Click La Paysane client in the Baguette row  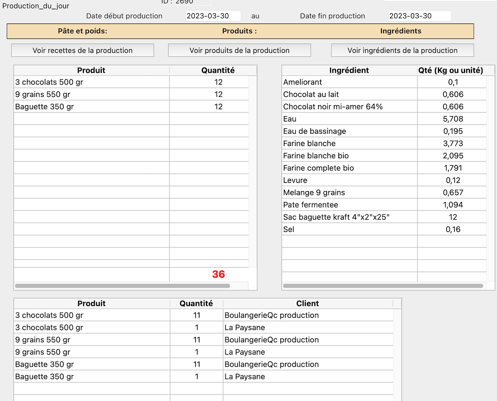[x=245, y=377]
